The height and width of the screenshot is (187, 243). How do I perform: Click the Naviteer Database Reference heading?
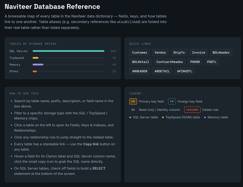click(x=52, y=7)
